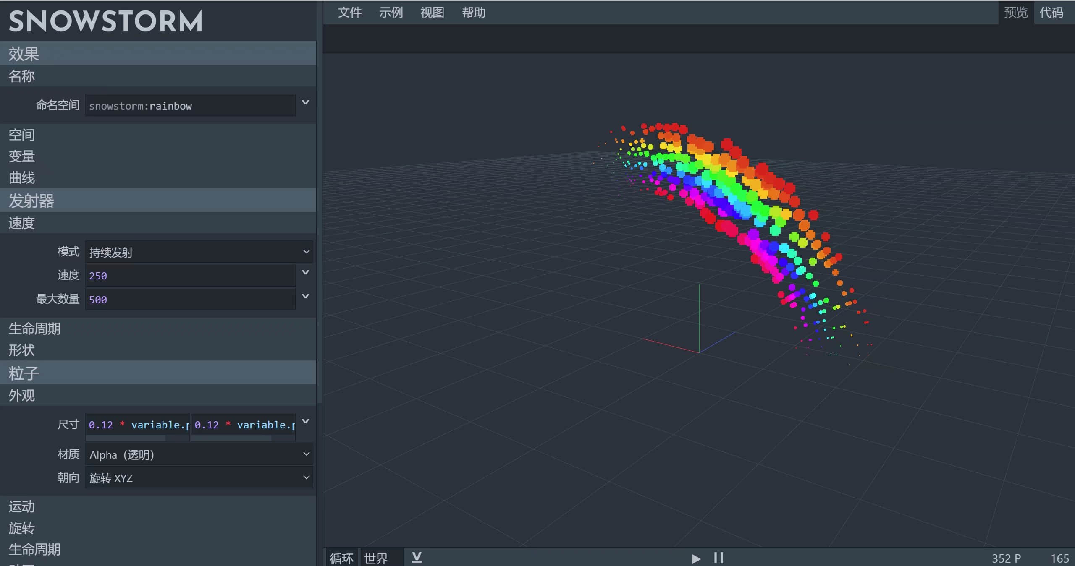Click the V icon in the bottom bar
This screenshot has width=1075, height=566.
(x=417, y=557)
